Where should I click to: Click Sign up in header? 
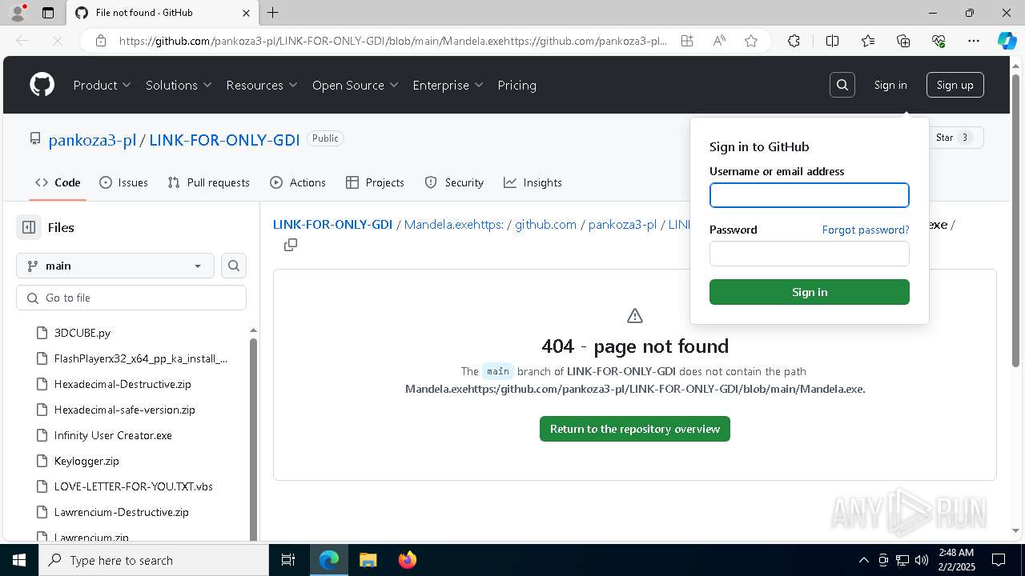pyautogui.click(x=955, y=85)
